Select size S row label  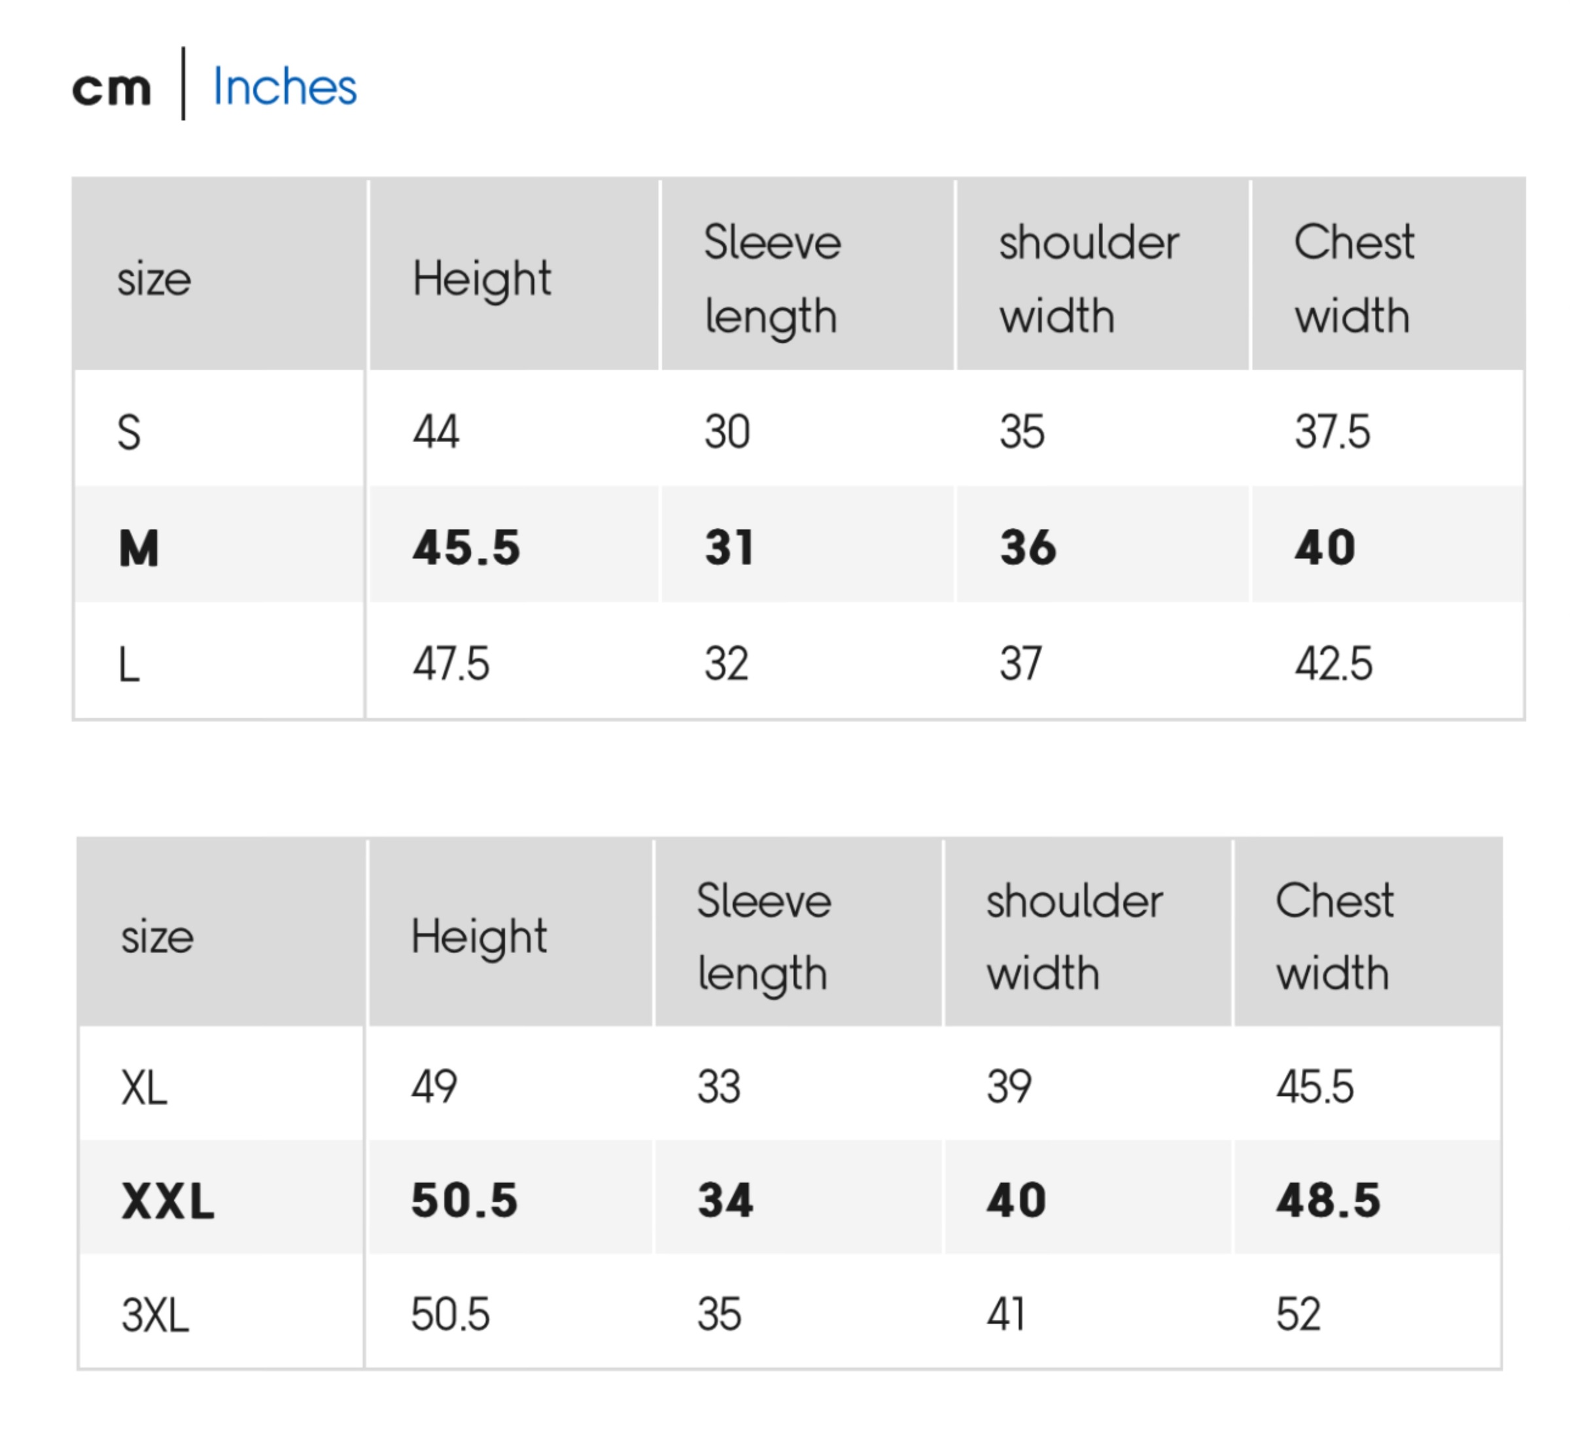[129, 432]
